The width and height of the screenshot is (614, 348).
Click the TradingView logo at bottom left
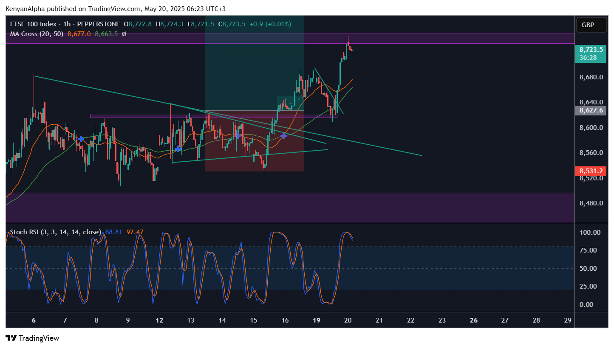tap(32, 338)
